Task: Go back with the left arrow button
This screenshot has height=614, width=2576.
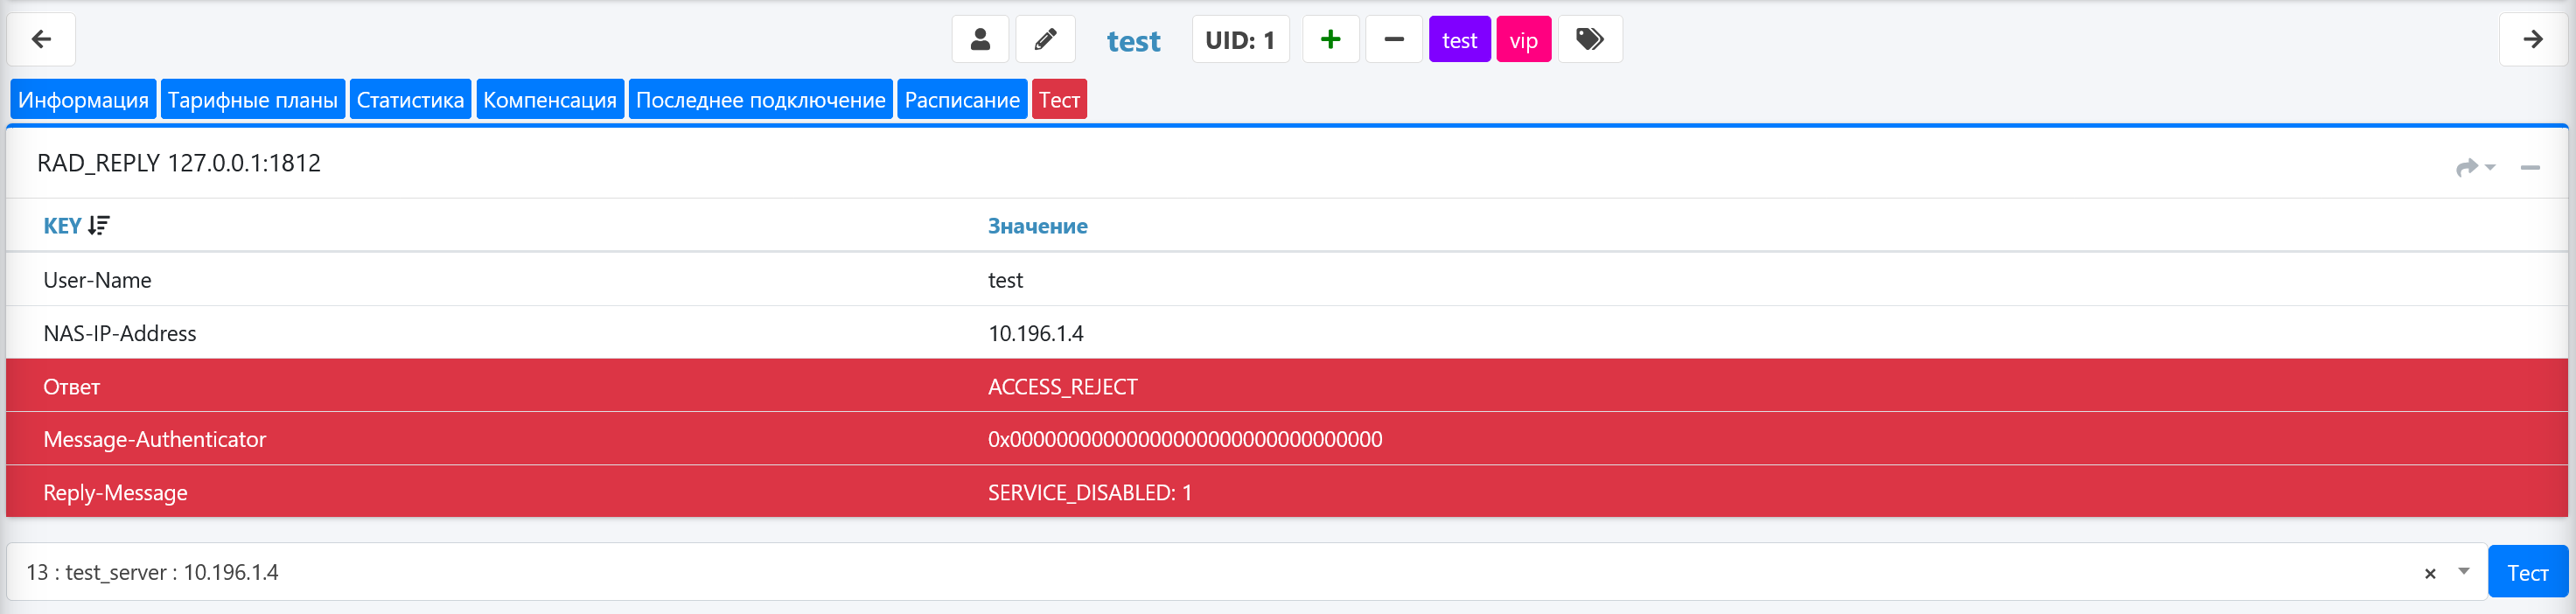Action: pyautogui.click(x=41, y=39)
